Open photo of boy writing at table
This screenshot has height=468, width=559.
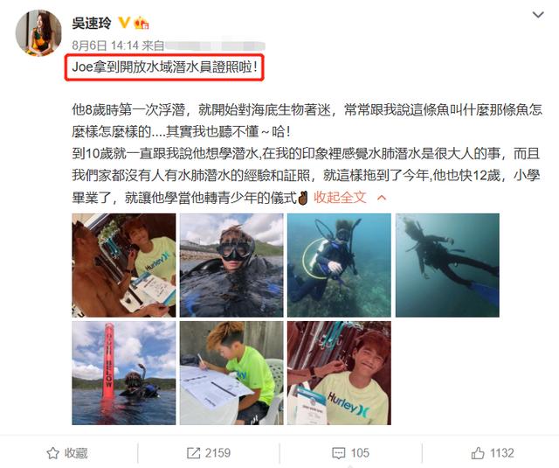231,373
